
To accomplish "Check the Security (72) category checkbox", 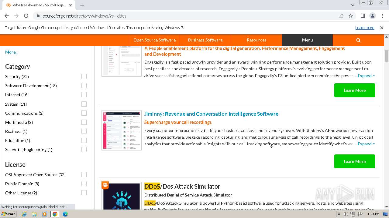I will (84, 77).
